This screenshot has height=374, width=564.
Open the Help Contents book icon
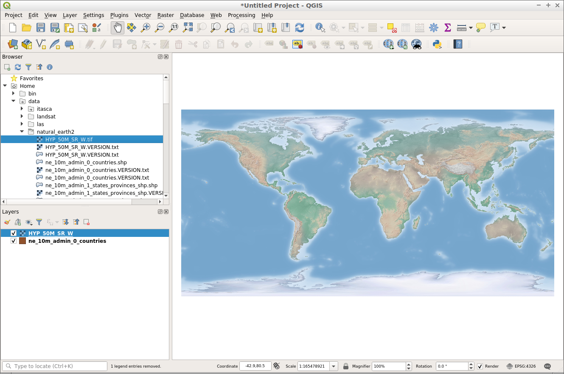pyautogui.click(x=457, y=44)
